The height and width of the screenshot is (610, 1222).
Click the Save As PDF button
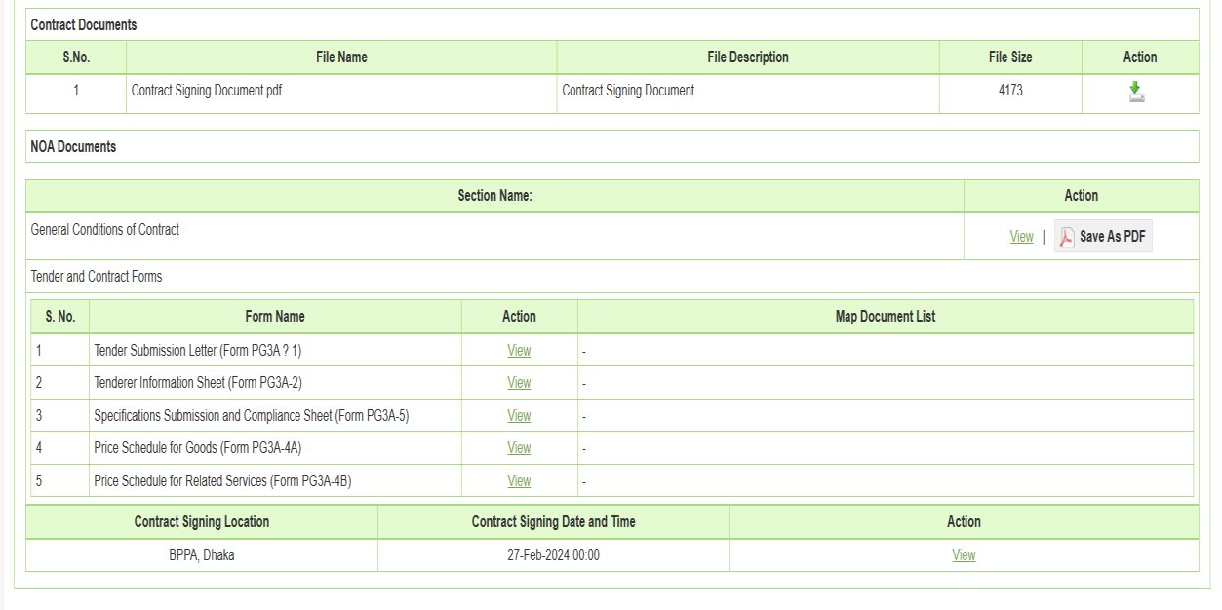[1103, 237]
